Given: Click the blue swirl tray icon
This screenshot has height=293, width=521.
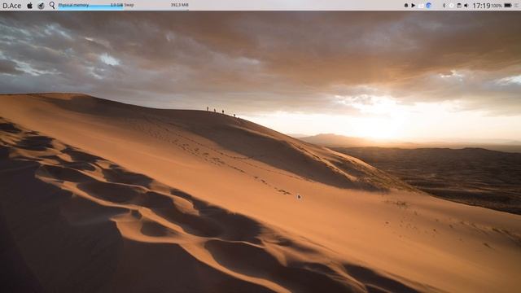Looking at the screenshot, I should click(429, 6).
